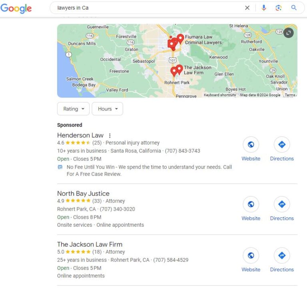The height and width of the screenshot is (289, 307).
Task: Open the Hours filter dropdown
Action: coord(108,109)
